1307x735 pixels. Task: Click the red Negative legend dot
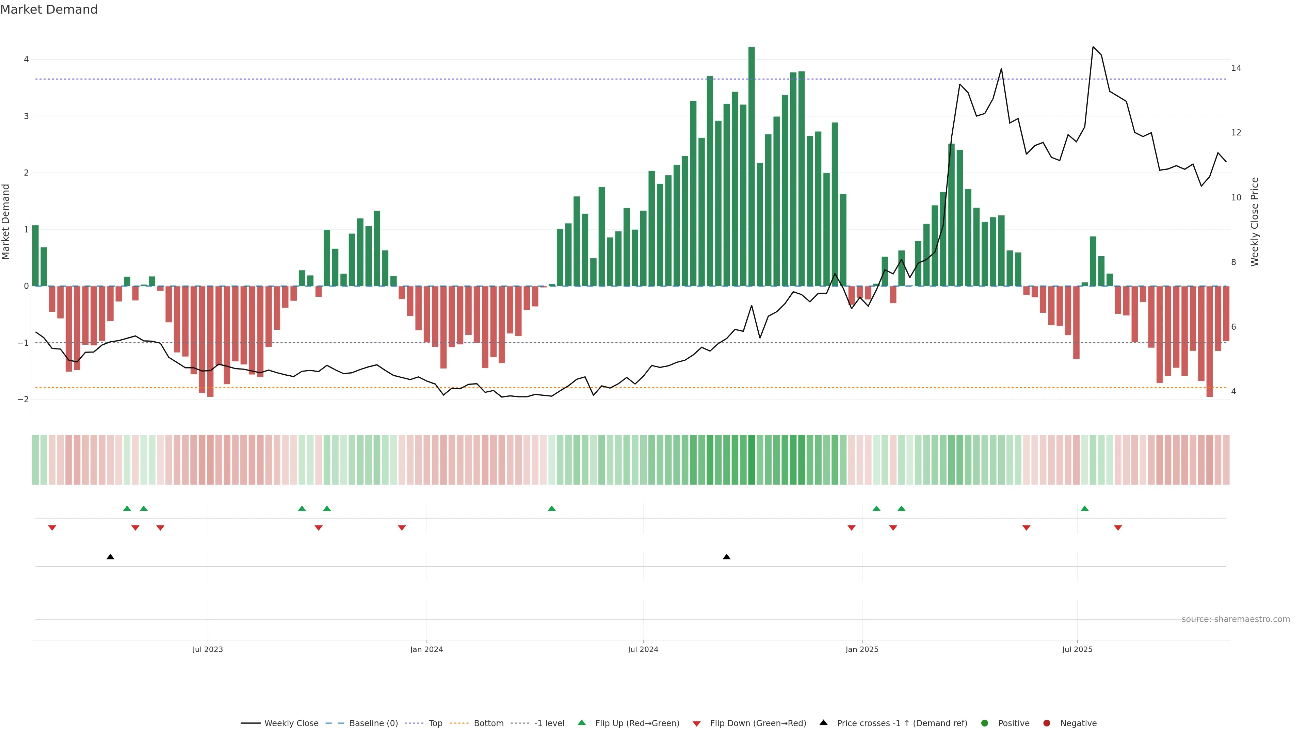point(1047,723)
